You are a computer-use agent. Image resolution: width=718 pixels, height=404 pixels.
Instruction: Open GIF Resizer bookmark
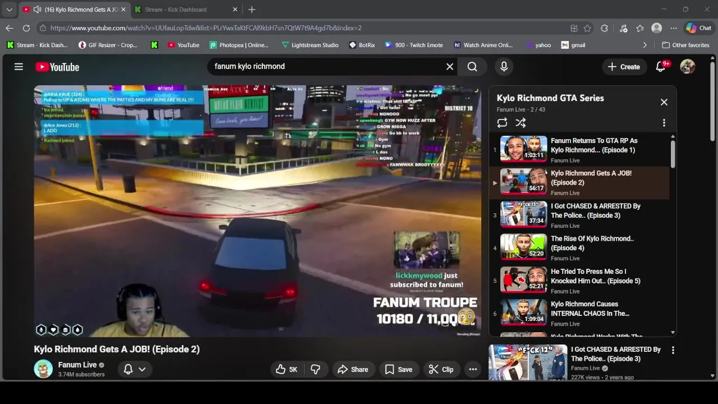coord(108,45)
